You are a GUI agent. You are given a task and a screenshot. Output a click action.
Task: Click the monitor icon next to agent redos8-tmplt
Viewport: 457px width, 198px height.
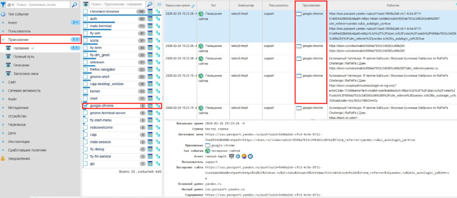tap(232, 156)
